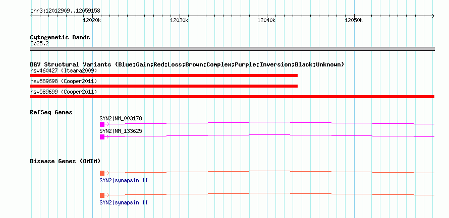Image resolution: width=449 pixels, height=218 pixels.
Task: Click the red loss bar under nsv589698
Action: point(164,86)
